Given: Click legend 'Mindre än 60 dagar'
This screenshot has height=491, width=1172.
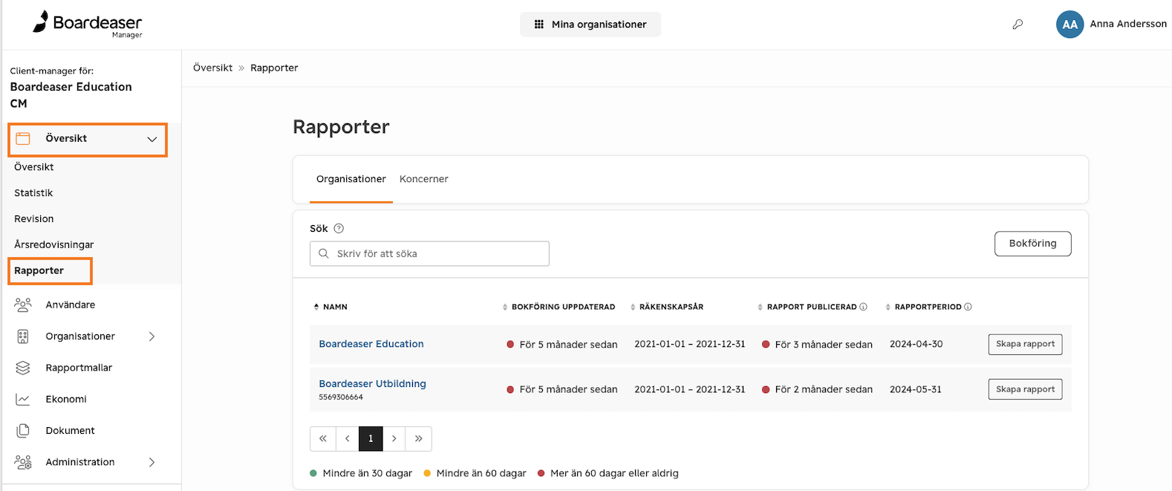Looking at the screenshot, I should [475, 473].
